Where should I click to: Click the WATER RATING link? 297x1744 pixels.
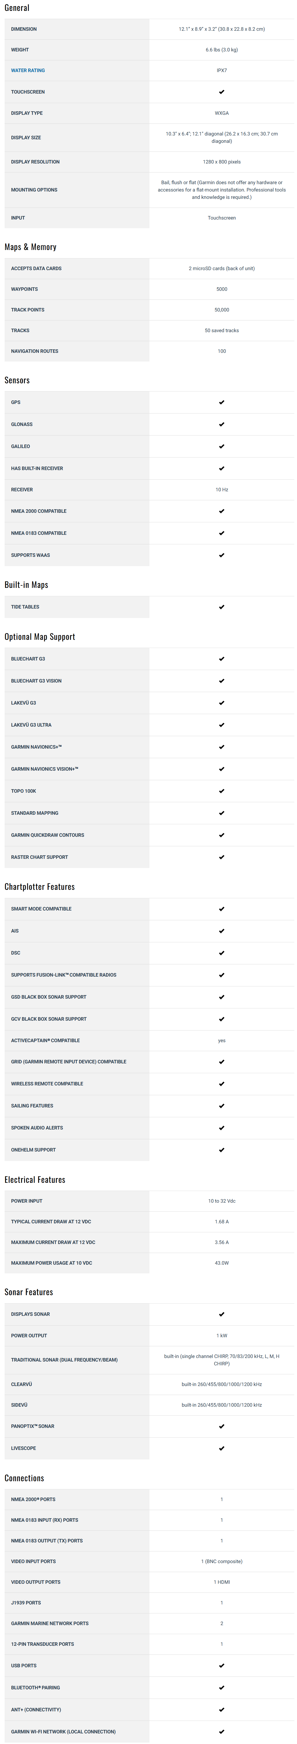point(28,70)
